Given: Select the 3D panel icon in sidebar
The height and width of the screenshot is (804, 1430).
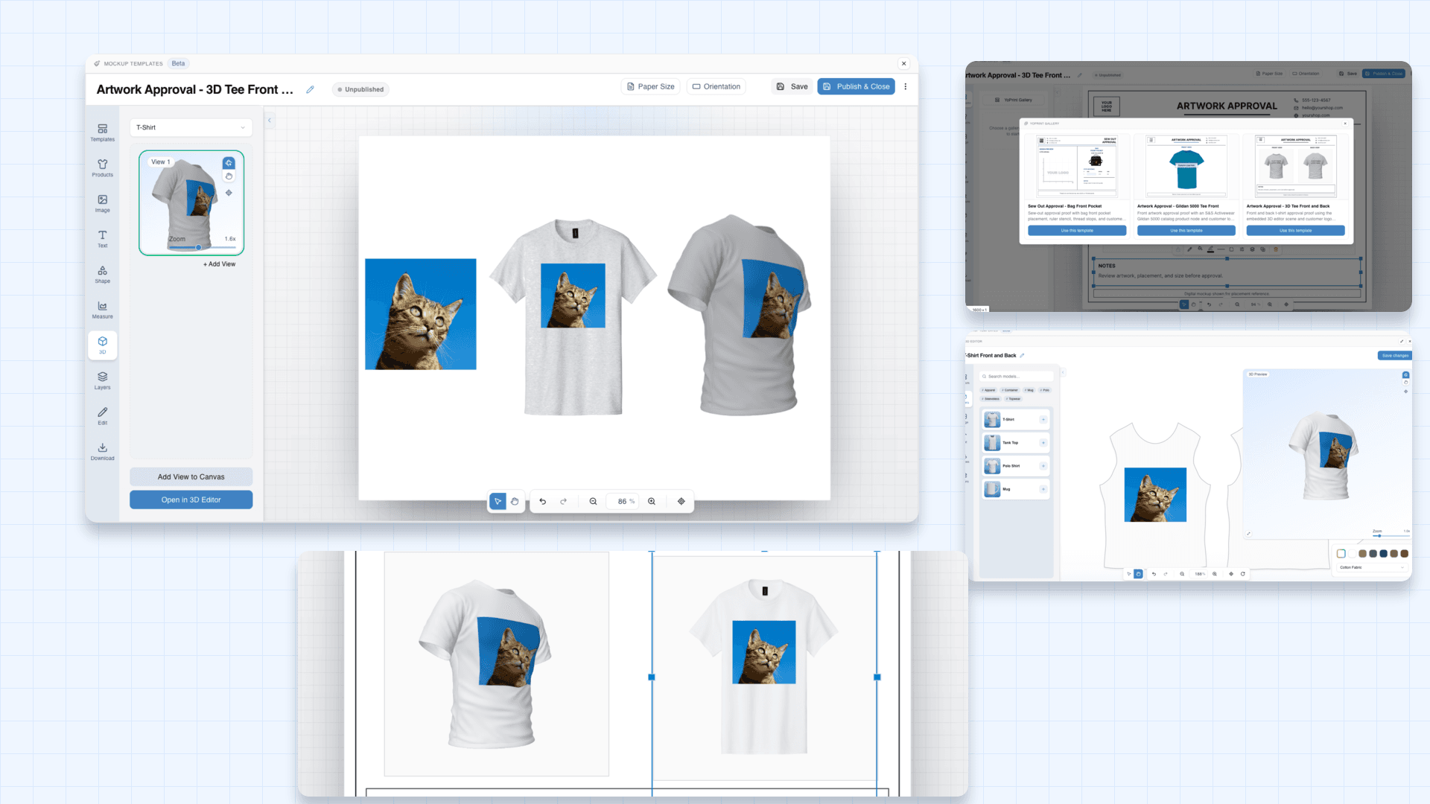Looking at the screenshot, I should [x=102, y=345].
